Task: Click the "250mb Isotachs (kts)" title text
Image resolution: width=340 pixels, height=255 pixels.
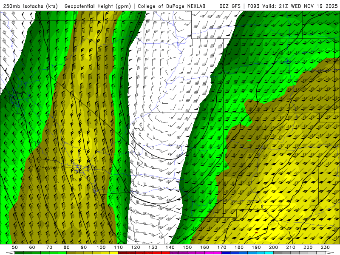Action: click(x=30, y=6)
